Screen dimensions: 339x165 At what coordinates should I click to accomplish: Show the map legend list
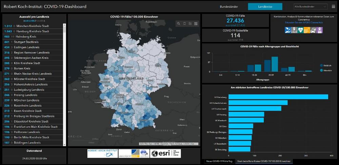click(190, 24)
